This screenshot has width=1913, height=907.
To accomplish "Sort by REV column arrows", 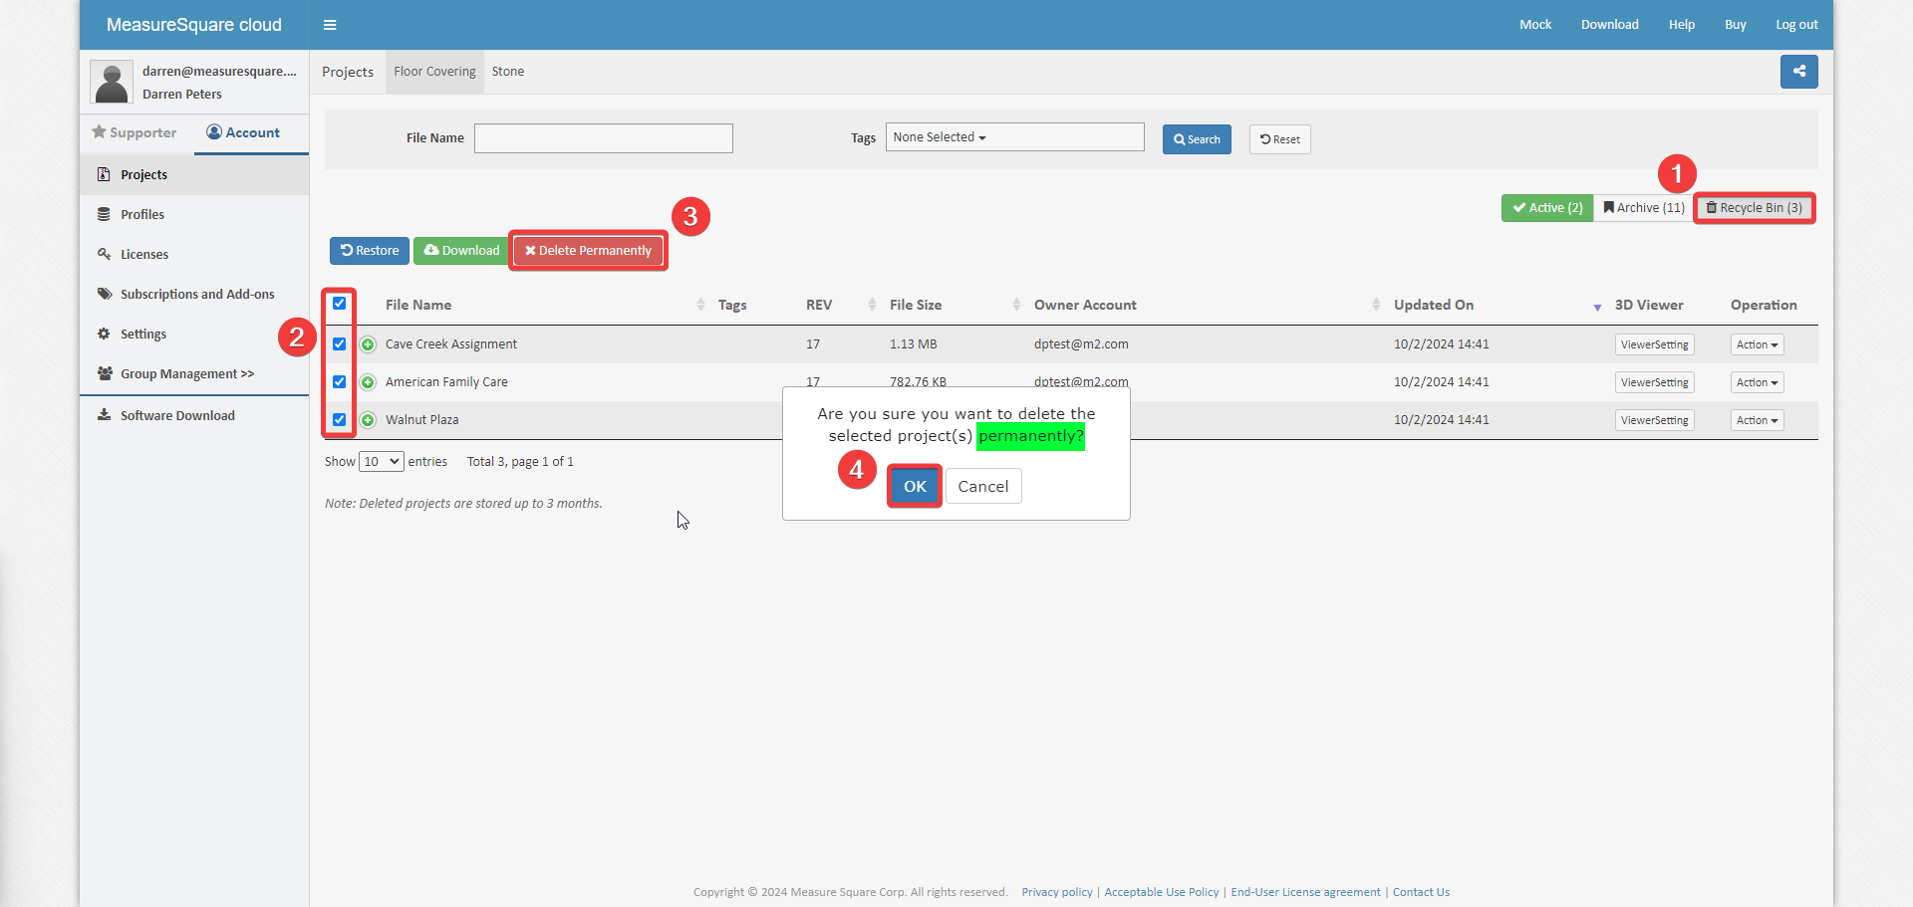I will 872,305.
